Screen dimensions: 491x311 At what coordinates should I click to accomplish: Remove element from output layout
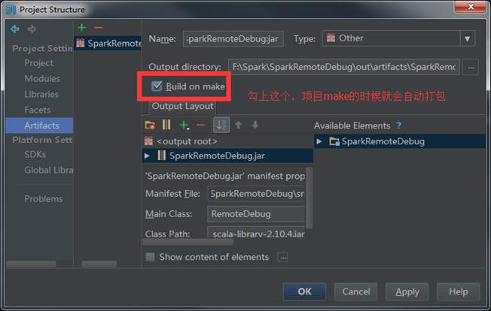pos(200,125)
